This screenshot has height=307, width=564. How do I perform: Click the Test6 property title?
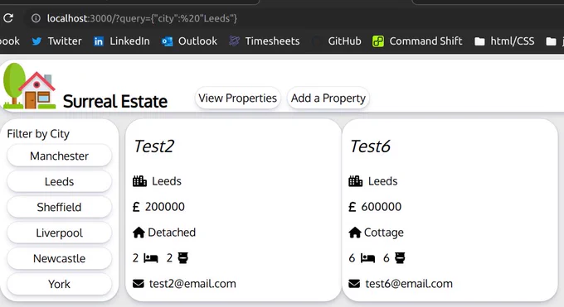coord(370,146)
